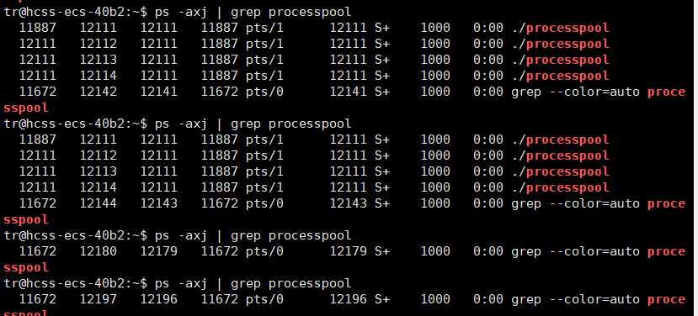698x316 pixels.
Task: Click "grep --color=auto" in the PID 12180 row
Action: (576, 252)
